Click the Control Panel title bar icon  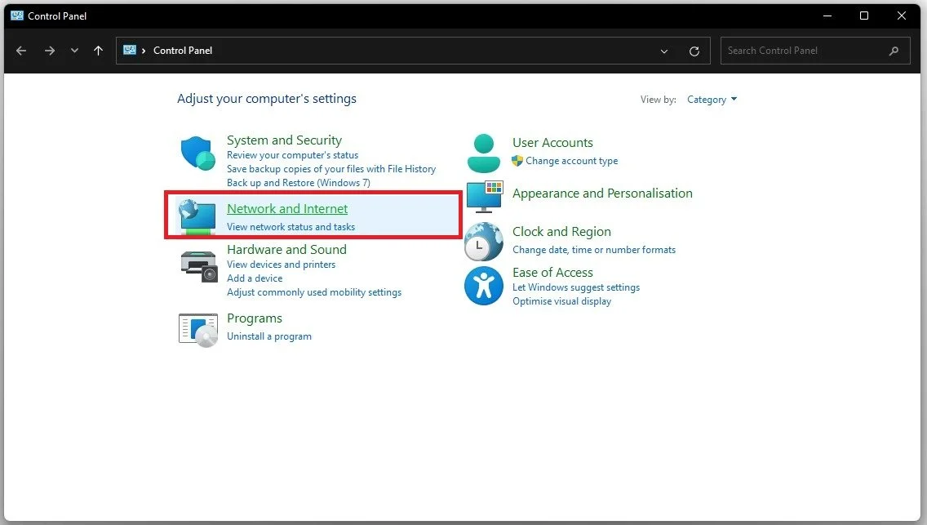click(17, 16)
